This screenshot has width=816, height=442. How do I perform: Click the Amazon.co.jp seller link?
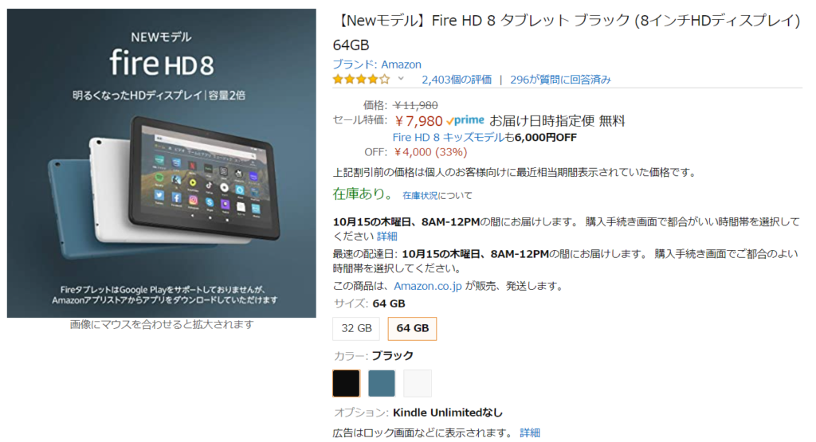(428, 286)
